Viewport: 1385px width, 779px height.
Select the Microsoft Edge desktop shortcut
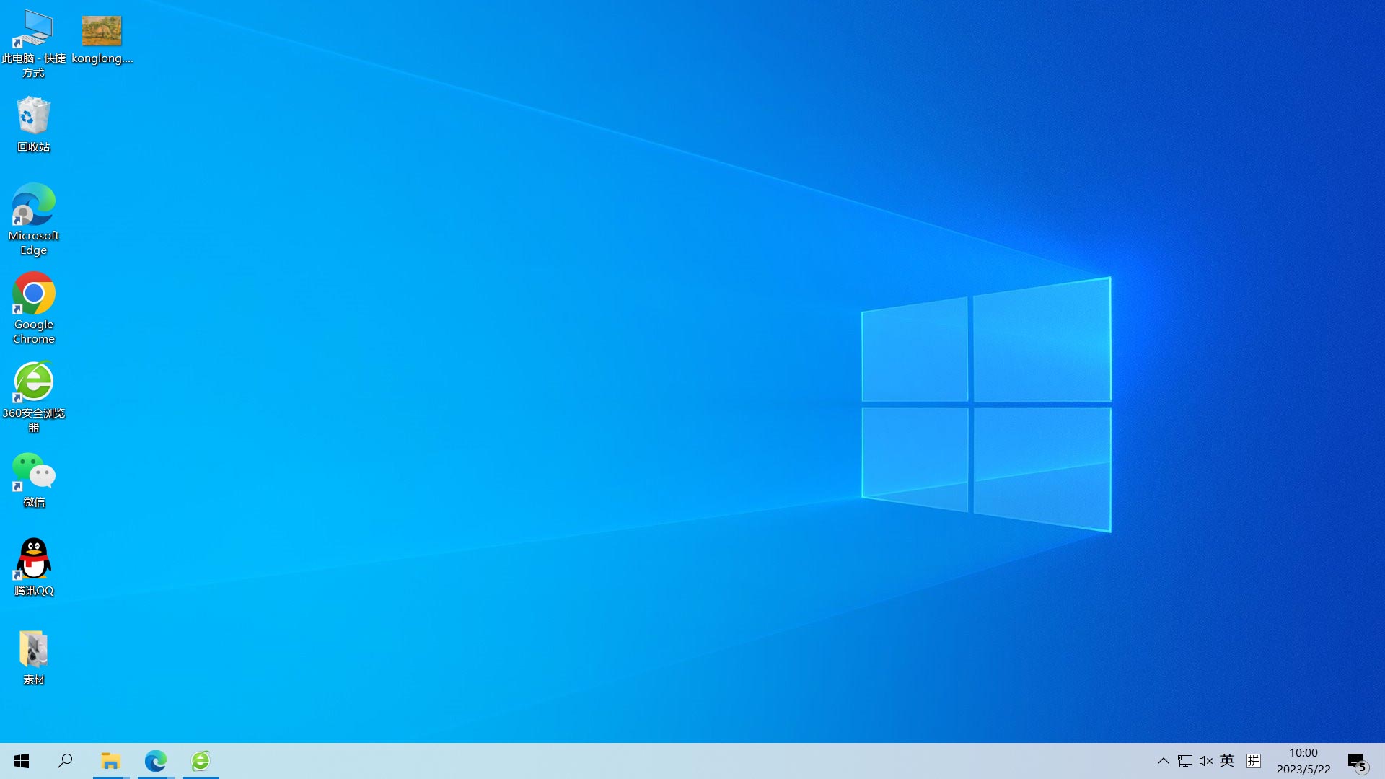(x=33, y=205)
